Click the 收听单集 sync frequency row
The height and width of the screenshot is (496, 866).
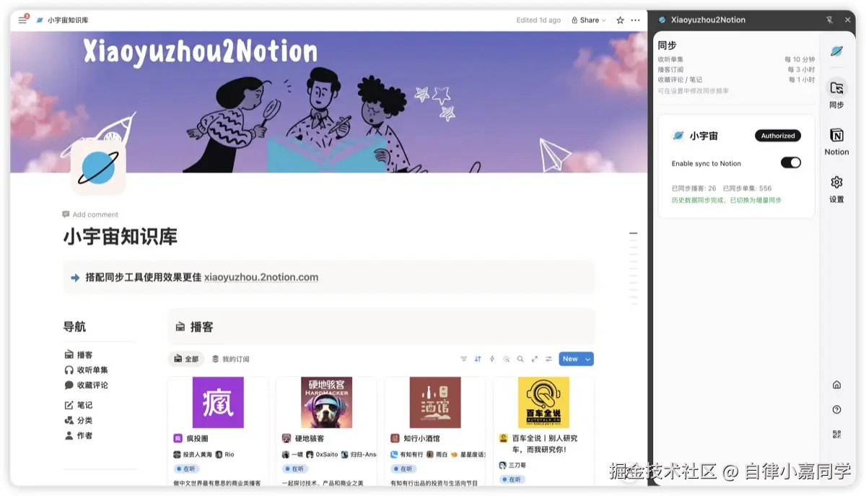coord(736,59)
